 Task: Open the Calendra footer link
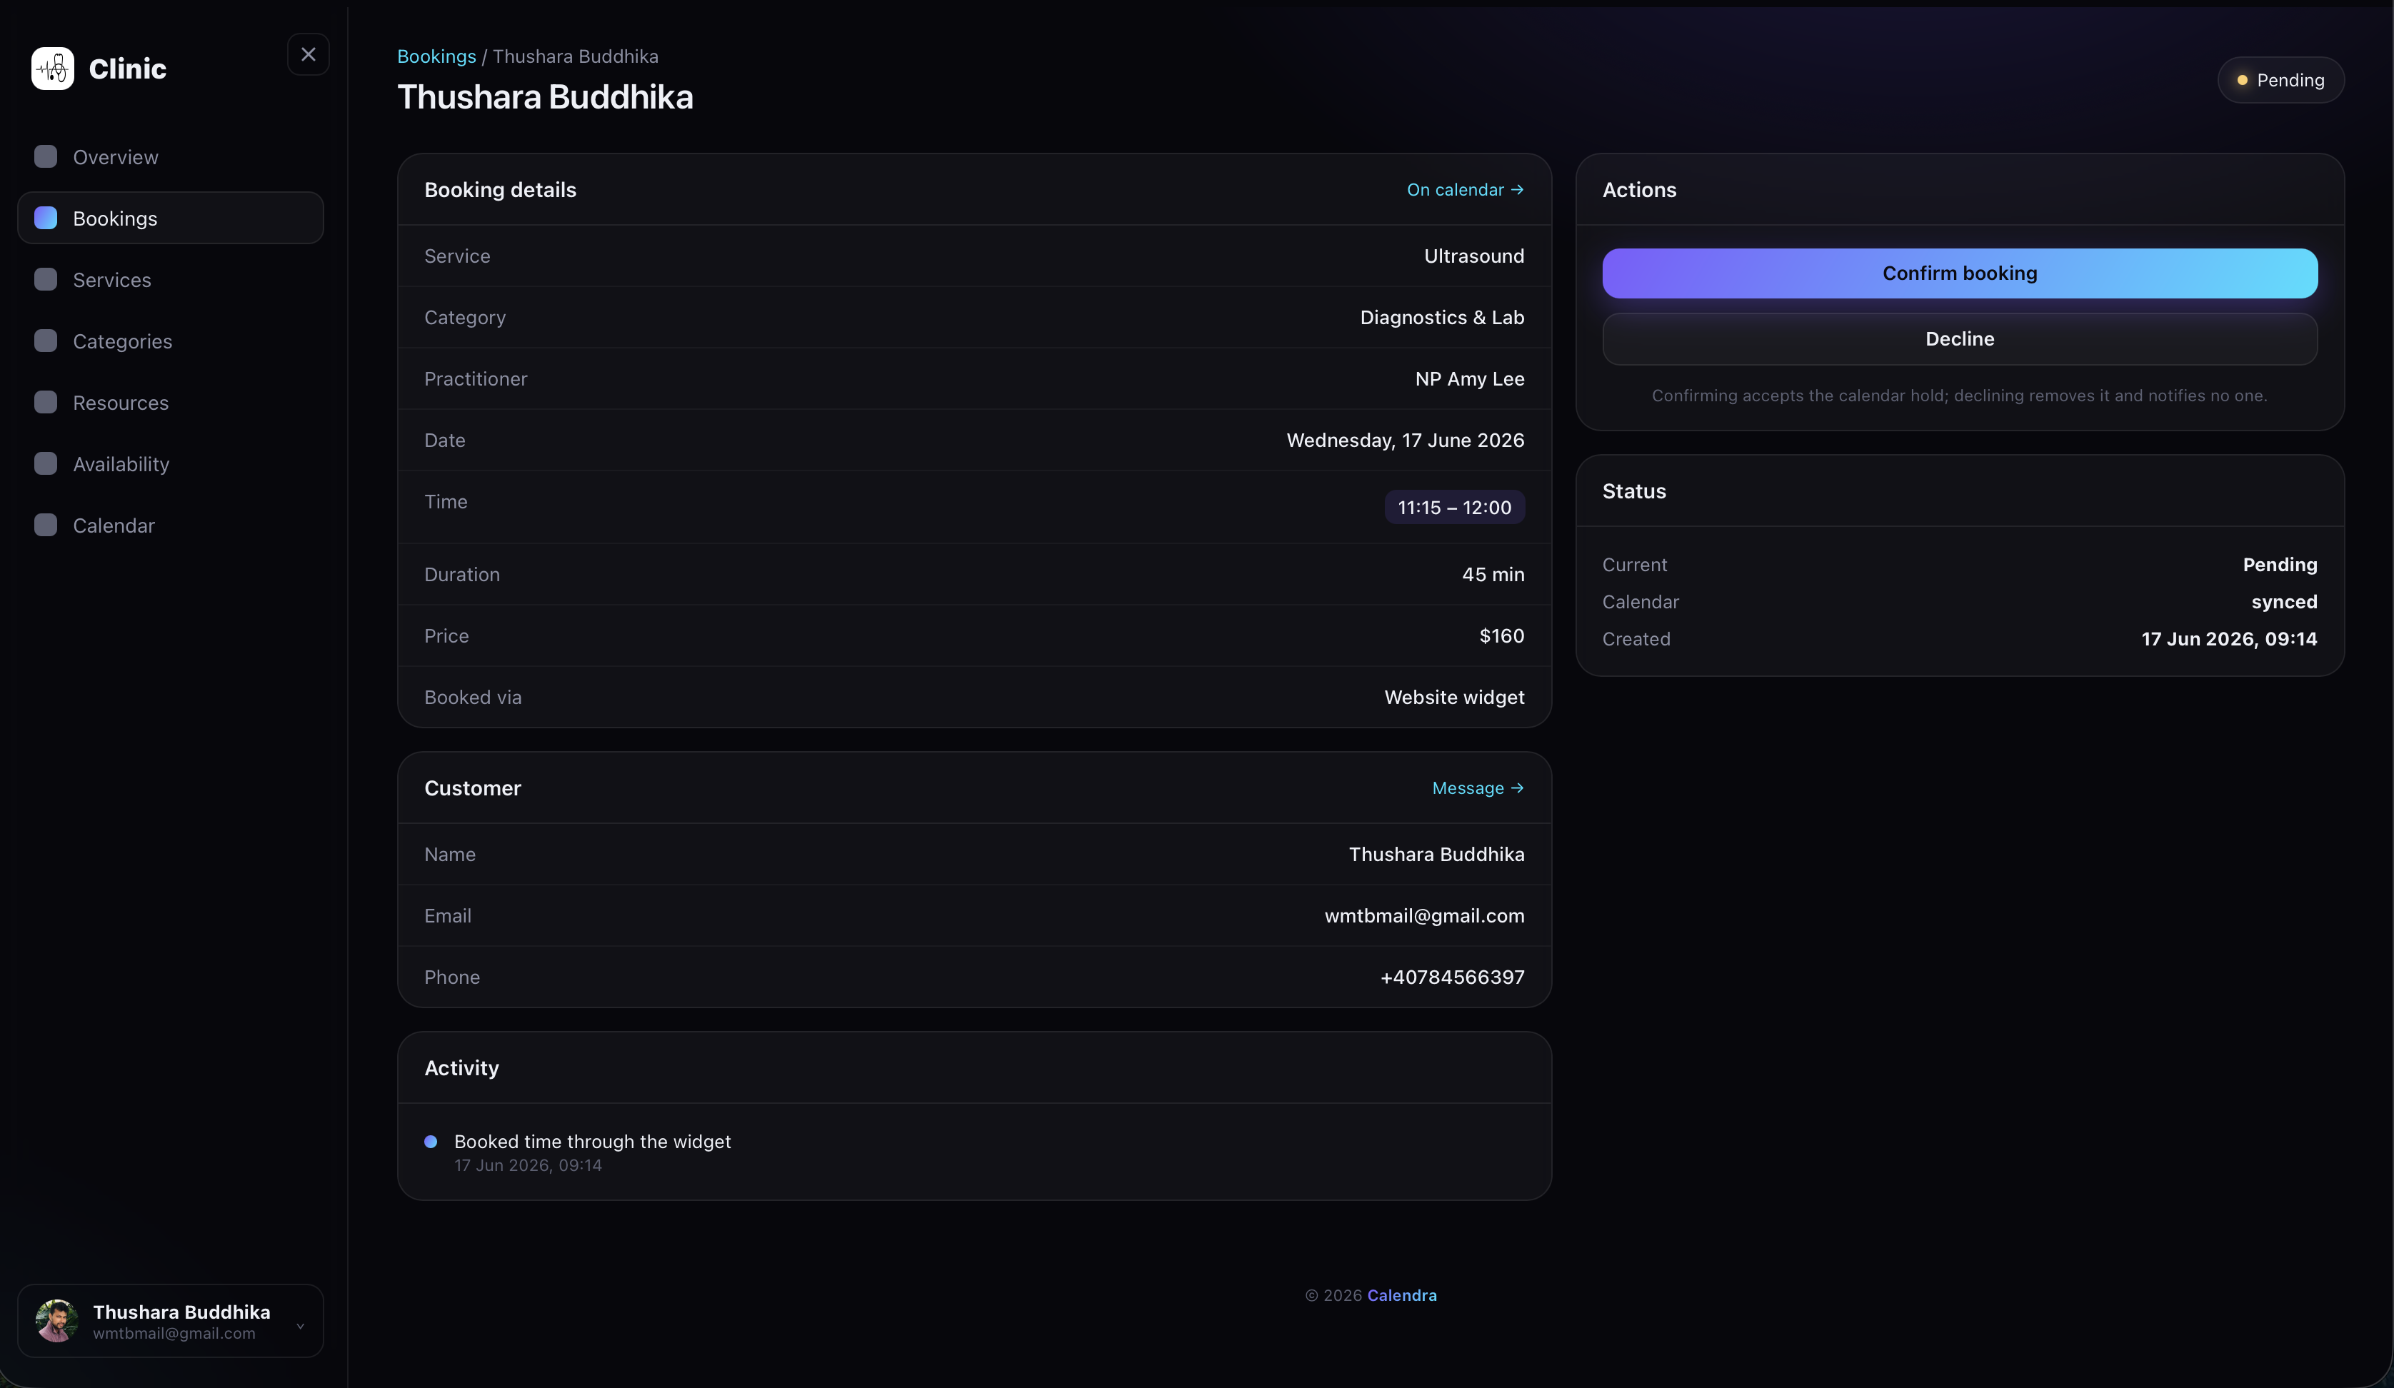coord(1401,1295)
